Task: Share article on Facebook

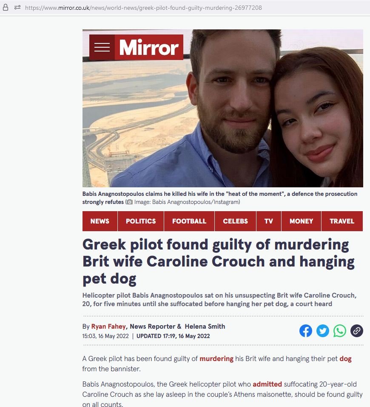Action: coord(306,331)
